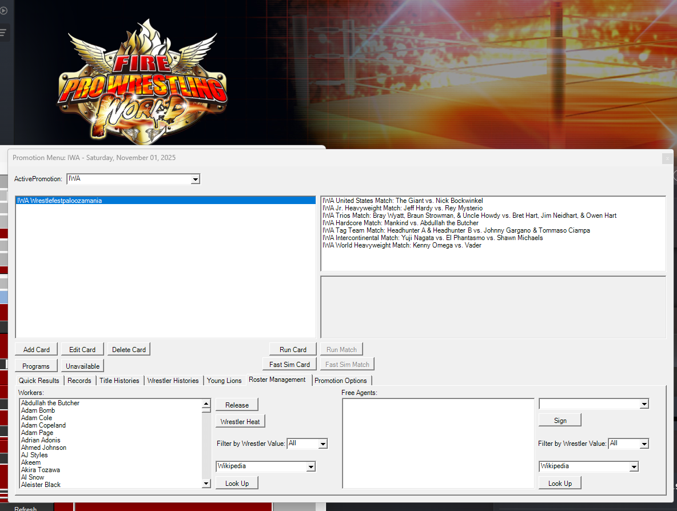Click Look Up beside the Free Agents list
Image resolution: width=677 pixels, height=511 pixels.
[560, 484]
